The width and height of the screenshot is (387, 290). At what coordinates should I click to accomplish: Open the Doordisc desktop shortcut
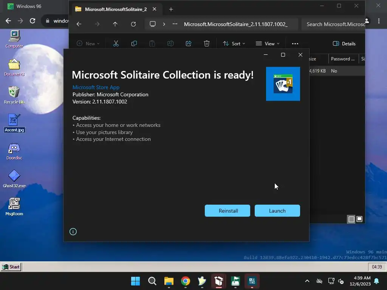click(14, 151)
